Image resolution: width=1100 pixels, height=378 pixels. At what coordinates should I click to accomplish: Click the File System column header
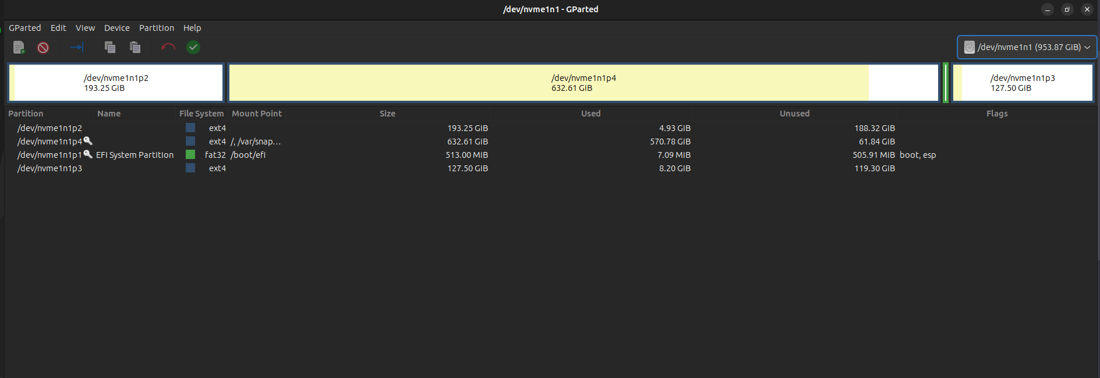[201, 114]
